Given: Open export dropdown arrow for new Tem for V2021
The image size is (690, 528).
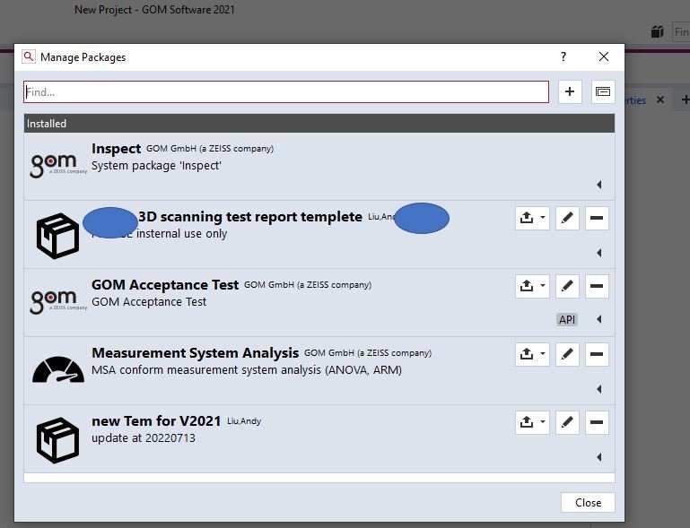Looking at the screenshot, I should click(543, 422).
